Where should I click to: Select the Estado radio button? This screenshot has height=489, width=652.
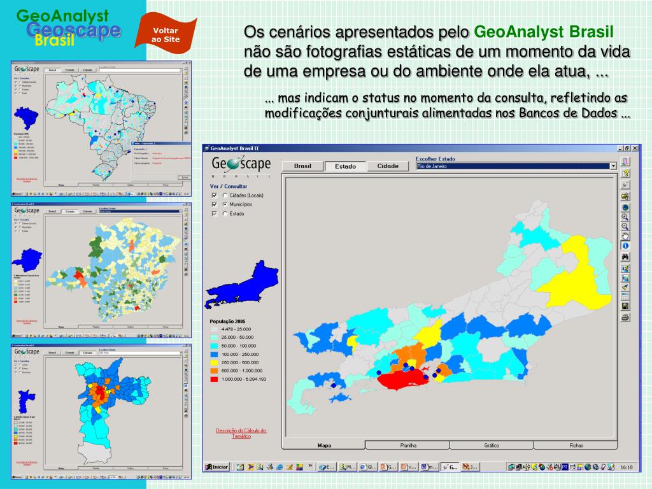pyautogui.click(x=225, y=213)
